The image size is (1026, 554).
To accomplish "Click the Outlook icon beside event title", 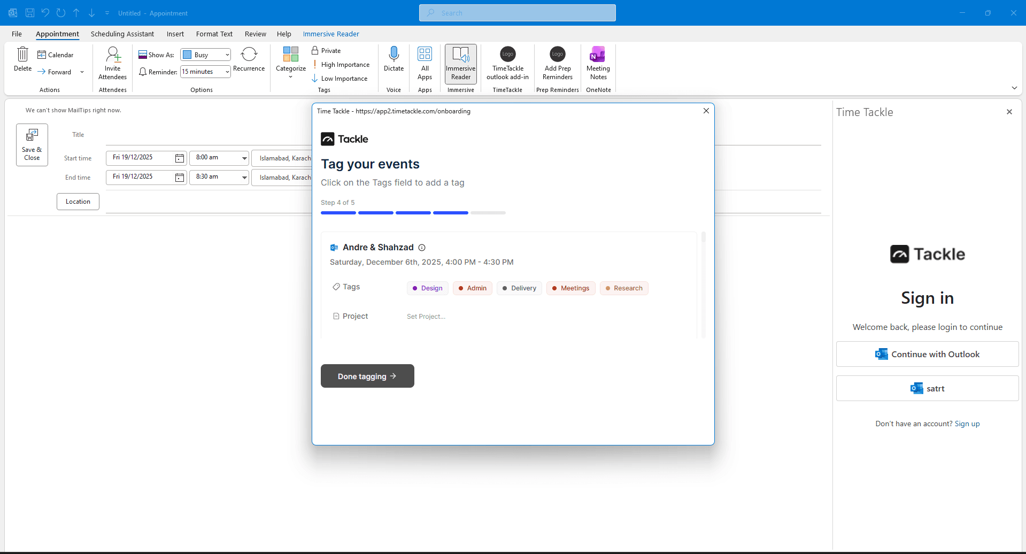I will pos(334,248).
